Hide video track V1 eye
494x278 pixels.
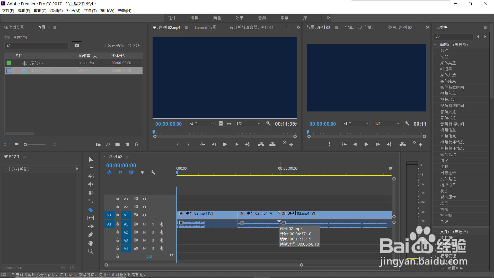(145, 215)
